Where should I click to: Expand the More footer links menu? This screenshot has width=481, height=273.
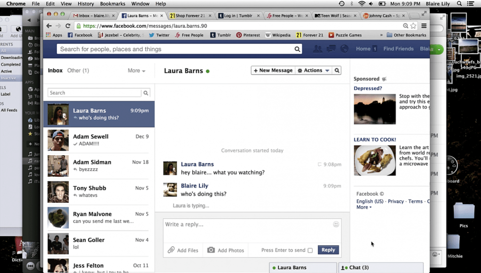[363, 207]
